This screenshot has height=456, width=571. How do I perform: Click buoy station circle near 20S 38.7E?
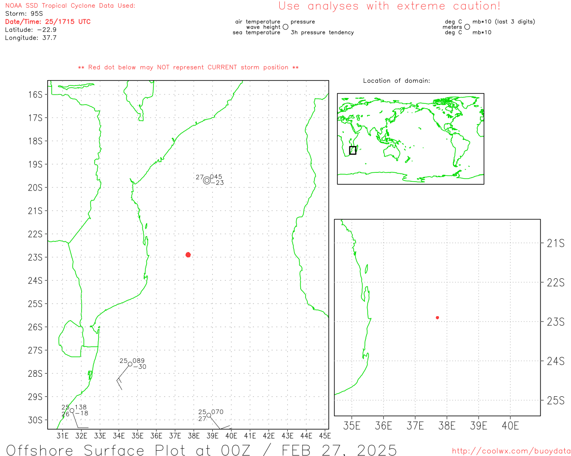pos(207,180)
